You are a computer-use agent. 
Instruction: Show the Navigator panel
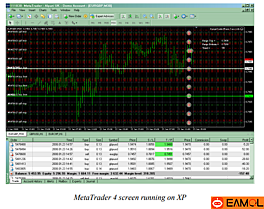pos(43,16)
